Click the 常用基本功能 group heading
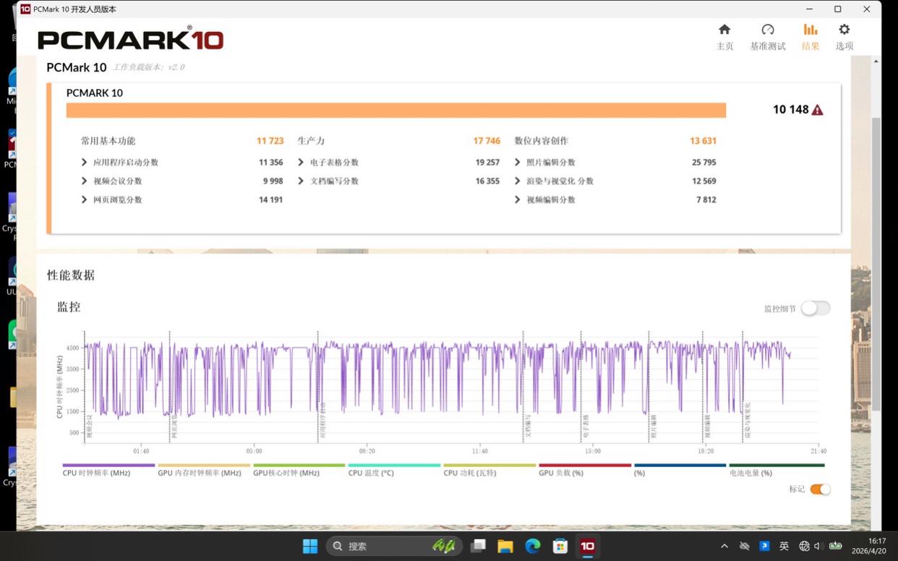 pyautogui.click(x=108, y=141)
